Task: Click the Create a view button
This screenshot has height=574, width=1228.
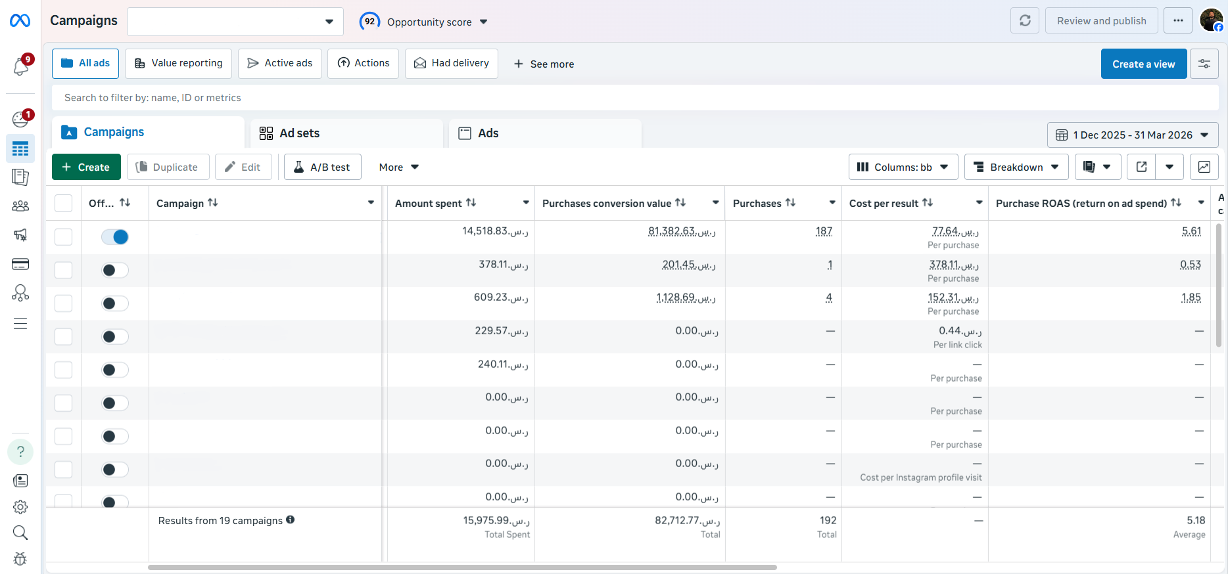Action: point(1144,64)
